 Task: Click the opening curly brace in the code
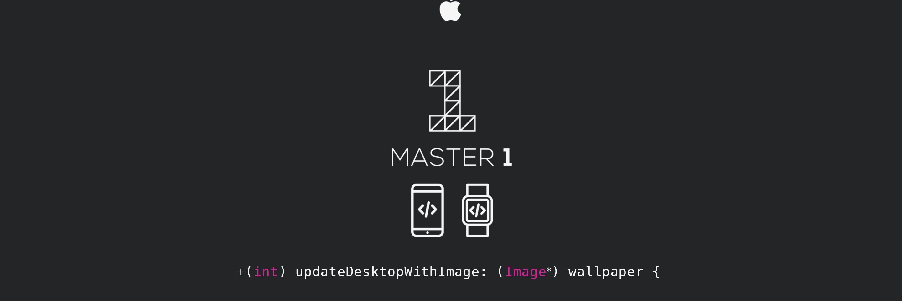pos(656,272)
